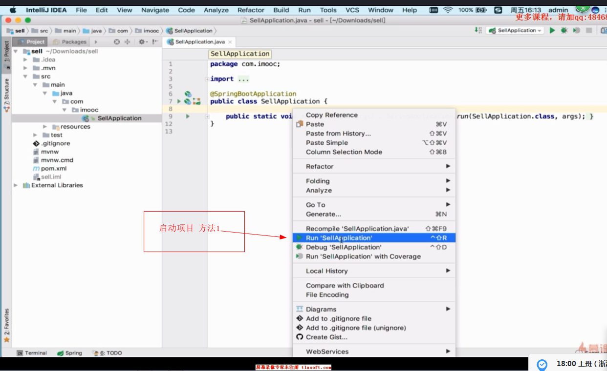Screen dimensions: 607x371
Task: Click Paste in context menu
Action: click(x=374, y=124)
